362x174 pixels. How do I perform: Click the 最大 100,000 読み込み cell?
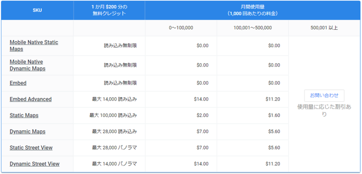(x=113, y=115)
